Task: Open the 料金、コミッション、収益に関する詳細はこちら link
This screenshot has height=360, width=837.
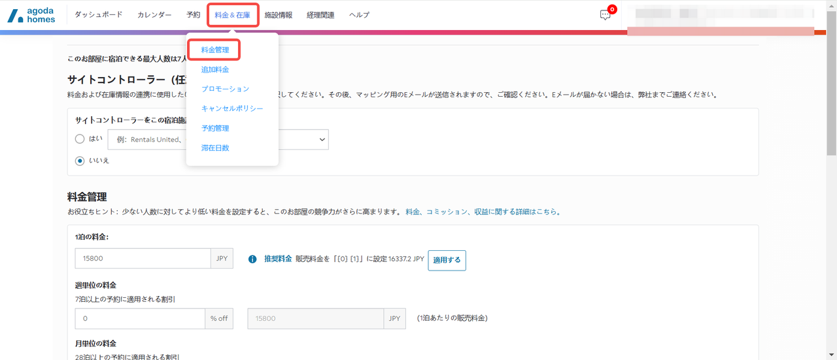Action: coord(483,212)
